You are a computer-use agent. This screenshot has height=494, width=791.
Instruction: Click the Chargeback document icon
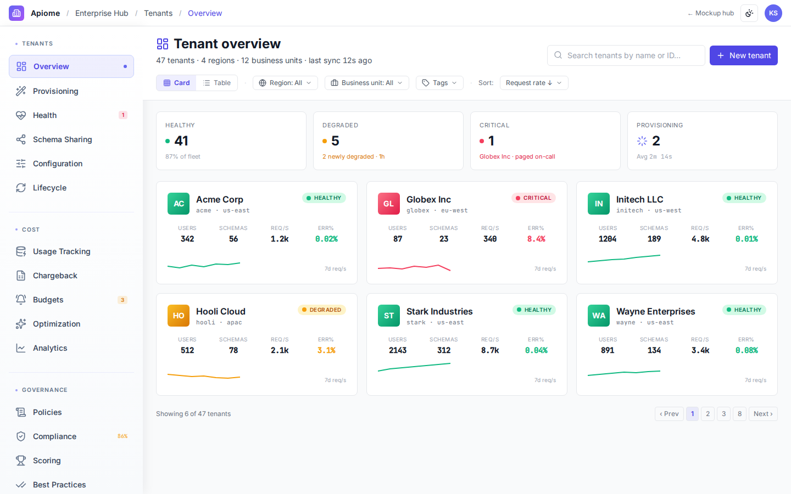pyautogui.click(x=21, y=276)
